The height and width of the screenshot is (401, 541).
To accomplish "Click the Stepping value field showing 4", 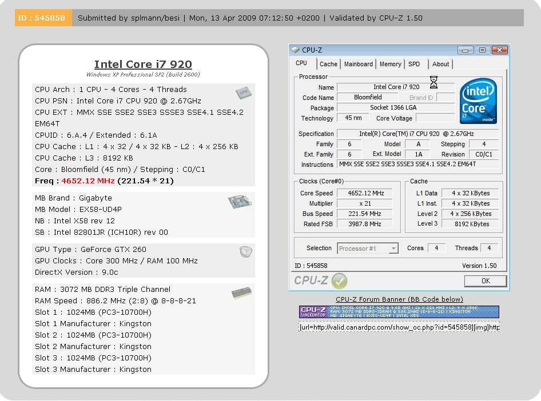I will (x=484, y=144).
